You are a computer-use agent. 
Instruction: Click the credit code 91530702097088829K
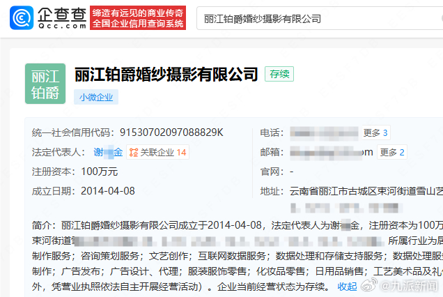coord(171,132)
